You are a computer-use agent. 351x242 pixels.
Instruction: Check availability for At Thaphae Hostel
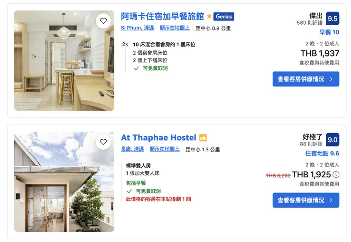point(306,200)
